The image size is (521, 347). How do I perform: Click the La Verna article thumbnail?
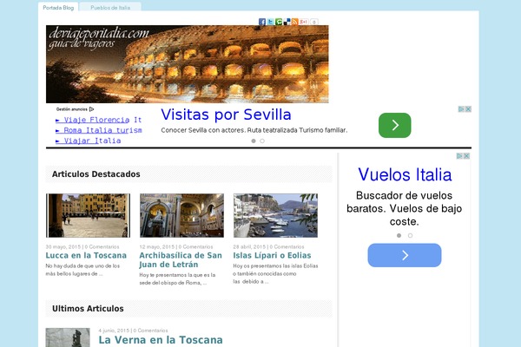(x=68, y=337)
